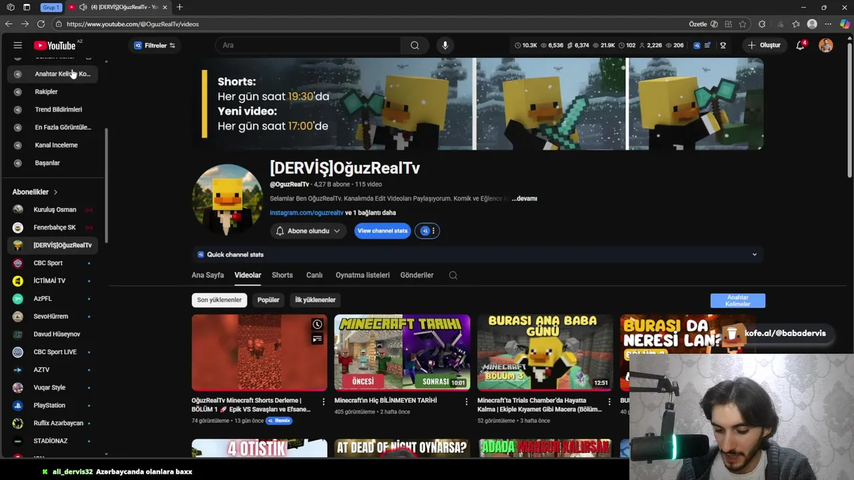Viewport: 854px width, 480px height.
Task: Focus the Ara search field
Action: pyautogui.click(x=308, y=45)
